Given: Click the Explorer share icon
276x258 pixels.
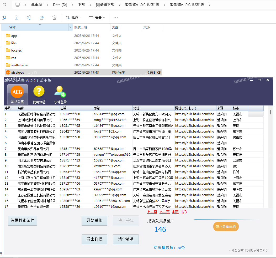Looking at the screenshot, I should (42, 18).
